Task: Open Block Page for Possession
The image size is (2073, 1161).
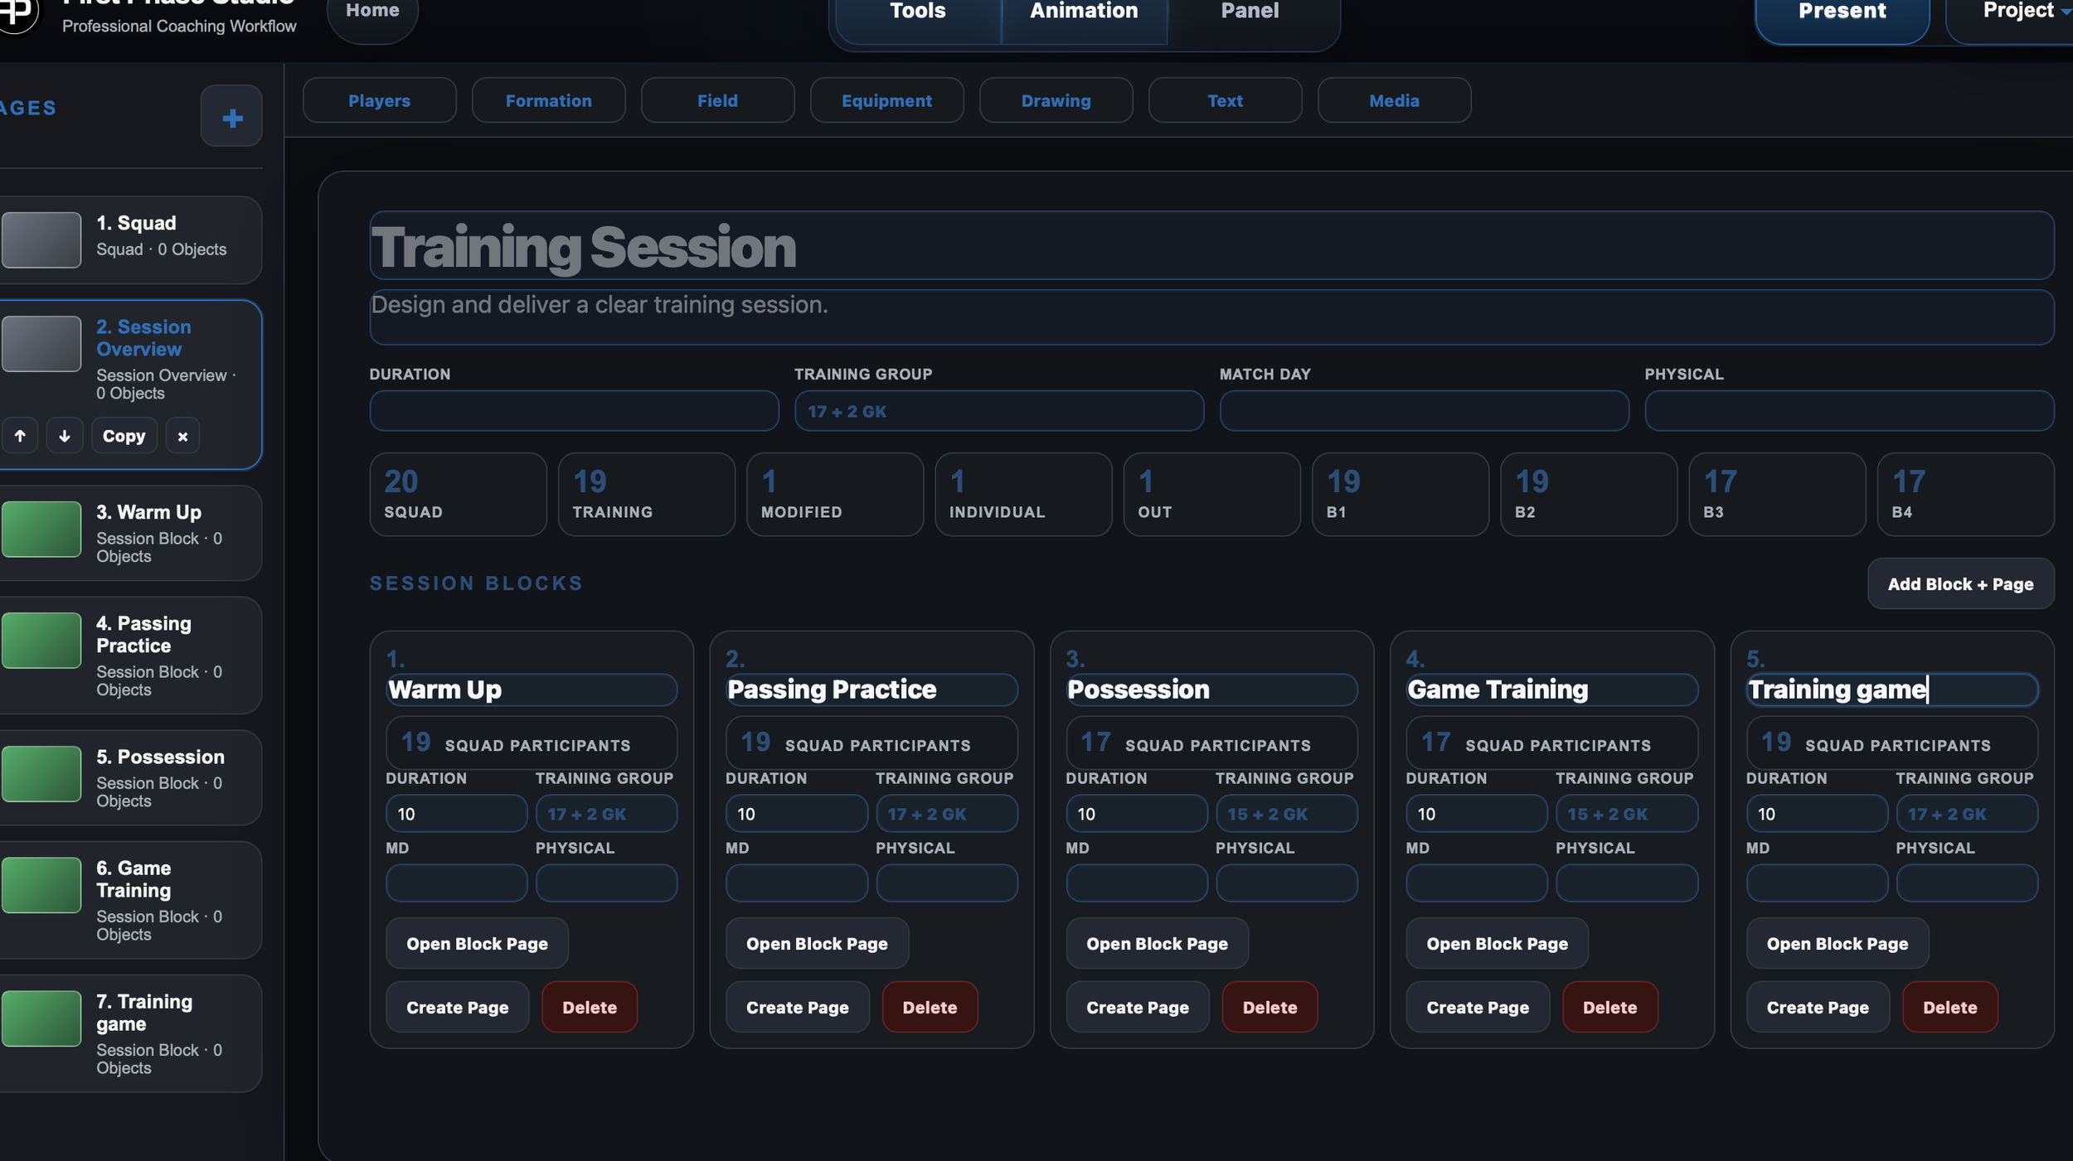Action: 1157,943
